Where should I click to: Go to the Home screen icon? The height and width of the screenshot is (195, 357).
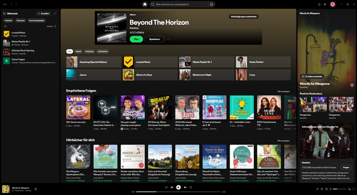[145, 4]
